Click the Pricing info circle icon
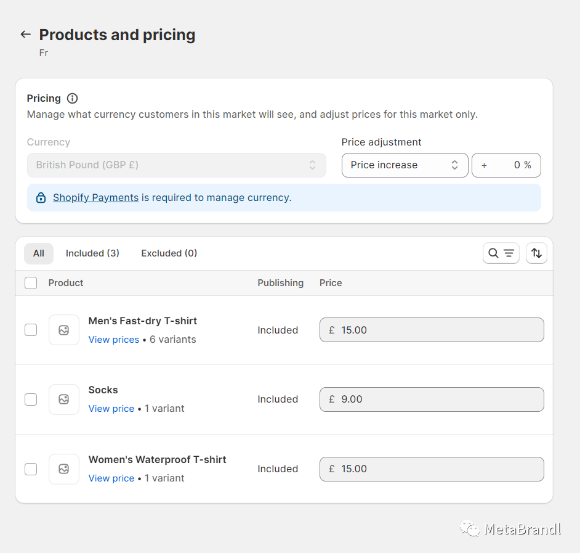The height and width of the screenshot is (553, 580). click(x=73, y=99)
